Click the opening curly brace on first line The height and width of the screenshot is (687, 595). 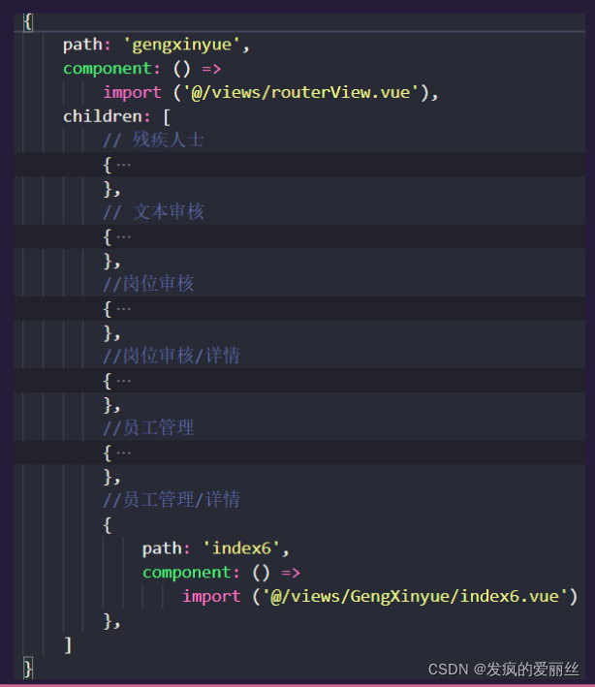point(28,22)
